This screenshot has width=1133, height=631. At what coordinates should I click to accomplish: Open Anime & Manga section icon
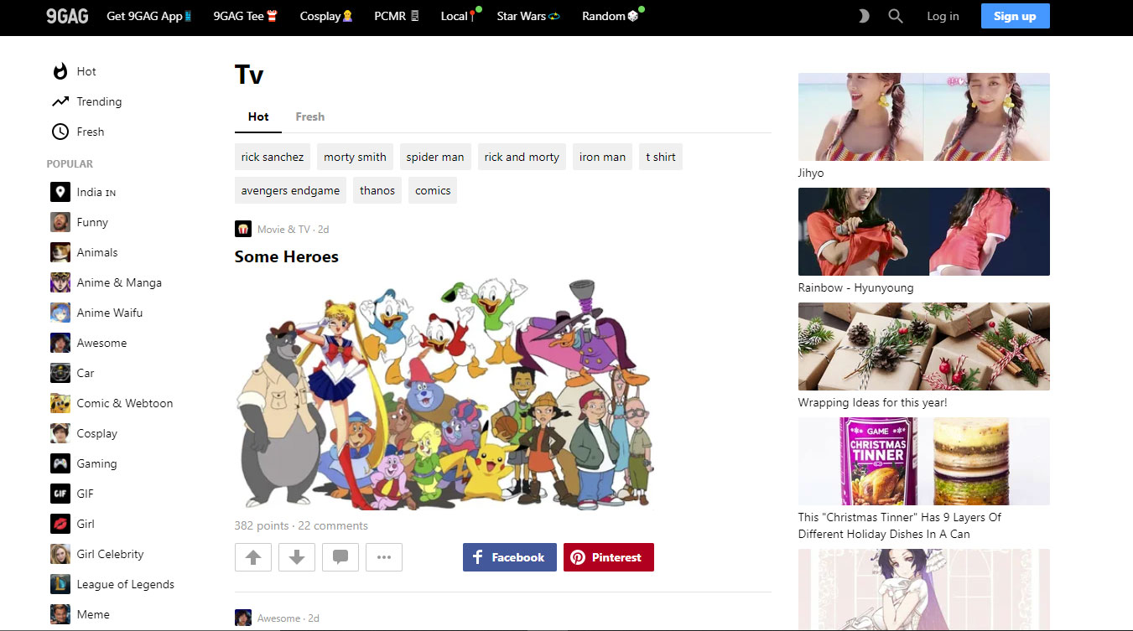click(60, 282)
